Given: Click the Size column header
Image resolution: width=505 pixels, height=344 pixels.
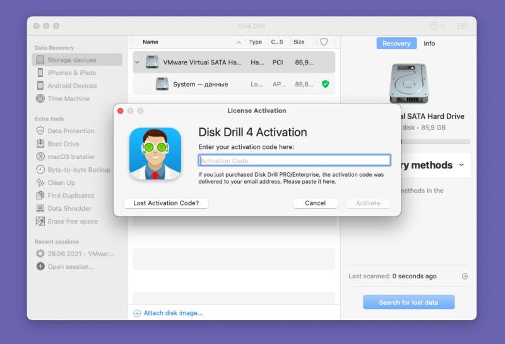Looking at the screenshot, I should pyautogui.click(x=299, y=42).
